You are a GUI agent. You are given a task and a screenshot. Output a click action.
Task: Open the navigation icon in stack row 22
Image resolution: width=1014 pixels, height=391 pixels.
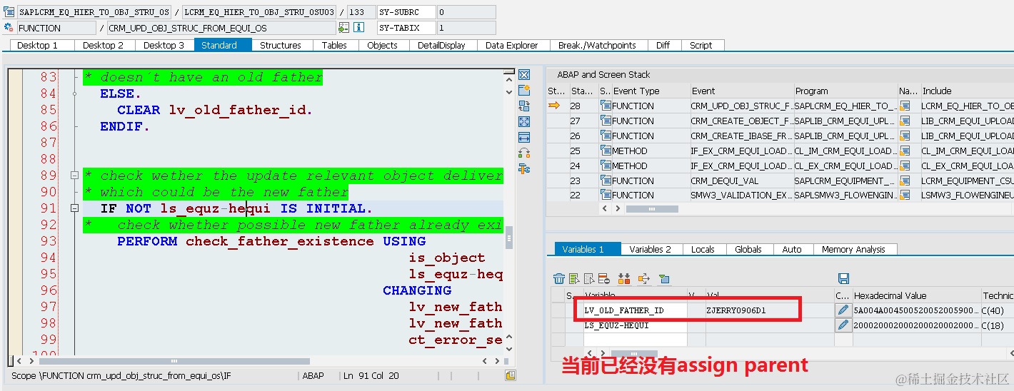coord(906,195)
